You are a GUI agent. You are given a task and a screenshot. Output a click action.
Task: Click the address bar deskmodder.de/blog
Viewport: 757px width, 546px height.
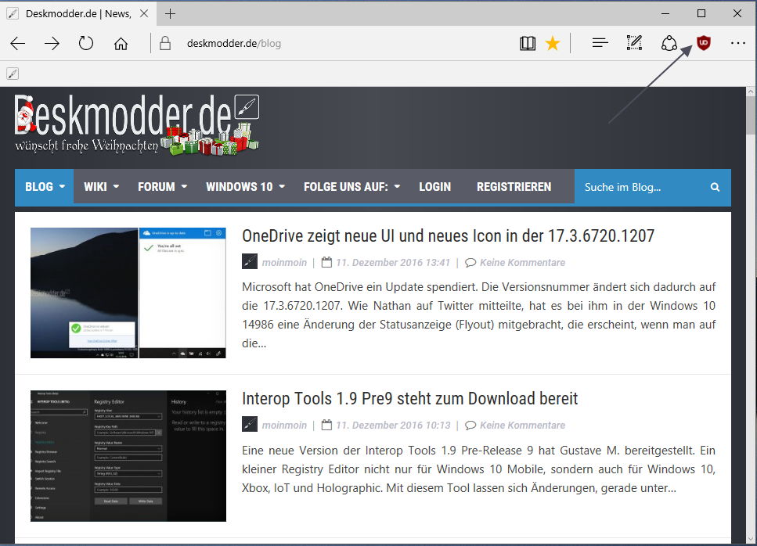pos(233,43)
